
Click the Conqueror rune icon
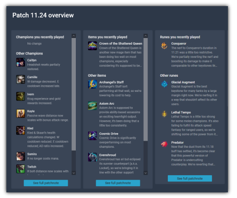click(164, 46)
